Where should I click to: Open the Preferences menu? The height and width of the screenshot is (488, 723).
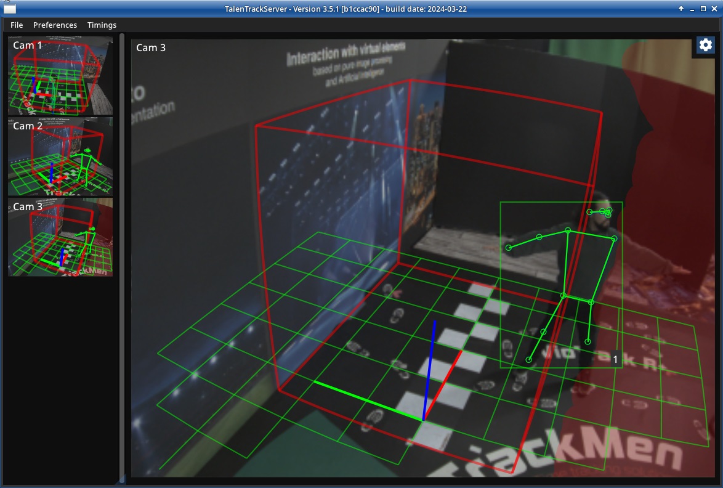pos(55,25)
